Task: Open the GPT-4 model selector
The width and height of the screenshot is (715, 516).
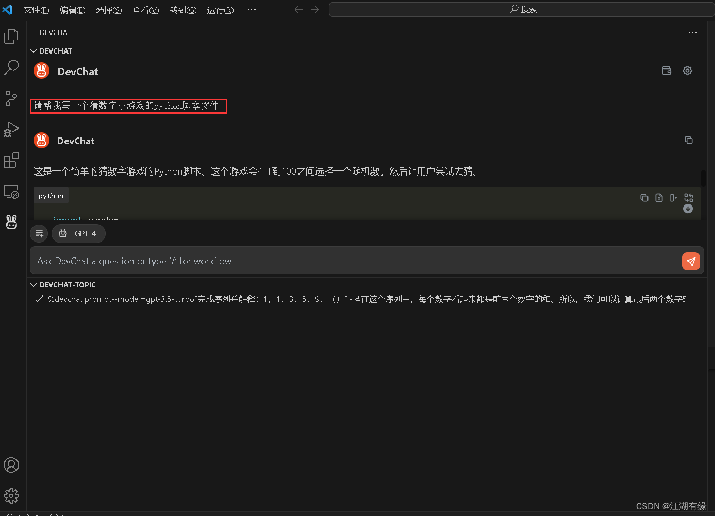Action: [x=78, y=233]
